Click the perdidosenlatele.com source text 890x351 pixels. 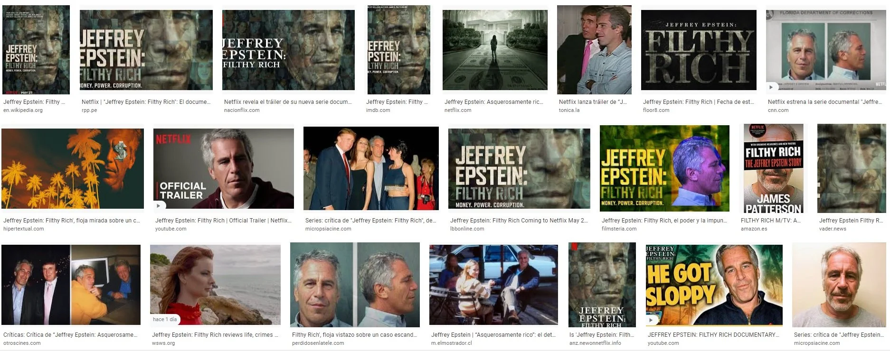318,343
